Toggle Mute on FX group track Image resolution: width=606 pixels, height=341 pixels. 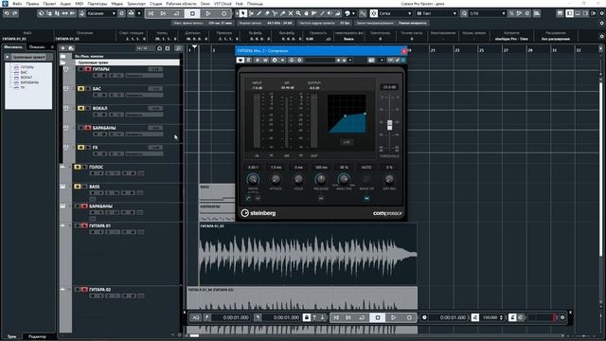click(x=80, y=148)
